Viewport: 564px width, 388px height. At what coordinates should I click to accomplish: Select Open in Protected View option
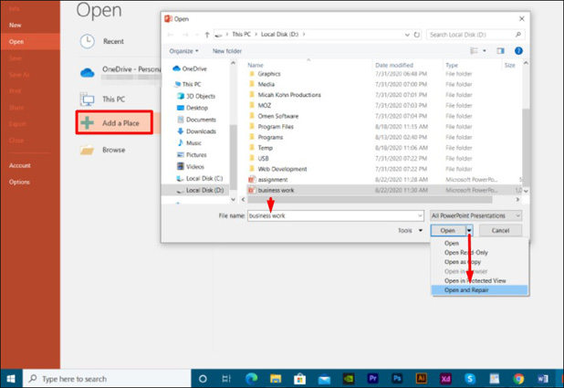click(474, 280)
